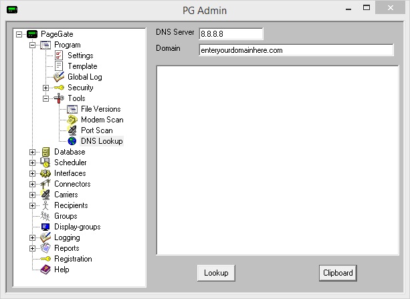The image size is (410, 299).
Task: Maximize the PG Admin window
Action: click(367, 8)
